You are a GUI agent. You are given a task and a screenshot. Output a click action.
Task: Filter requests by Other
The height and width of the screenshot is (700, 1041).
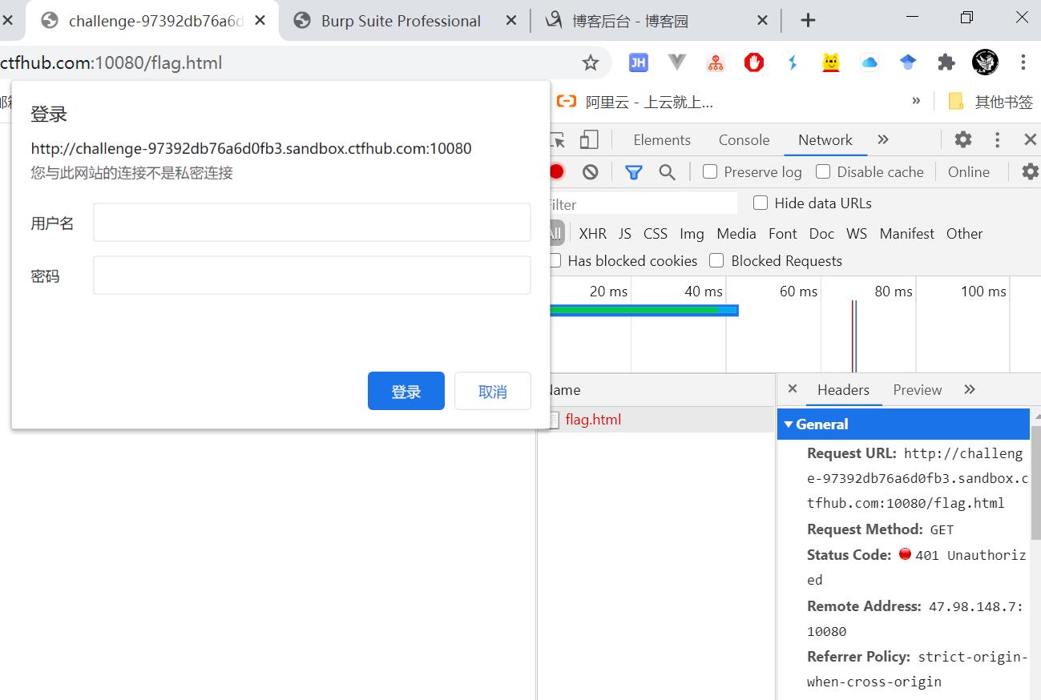coord(964,233)
